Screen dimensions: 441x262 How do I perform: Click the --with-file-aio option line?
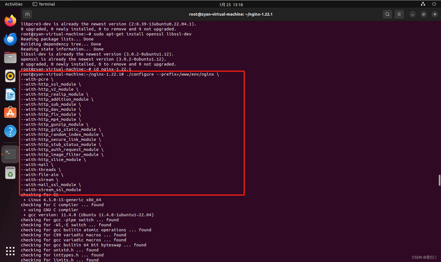(42, 175)
